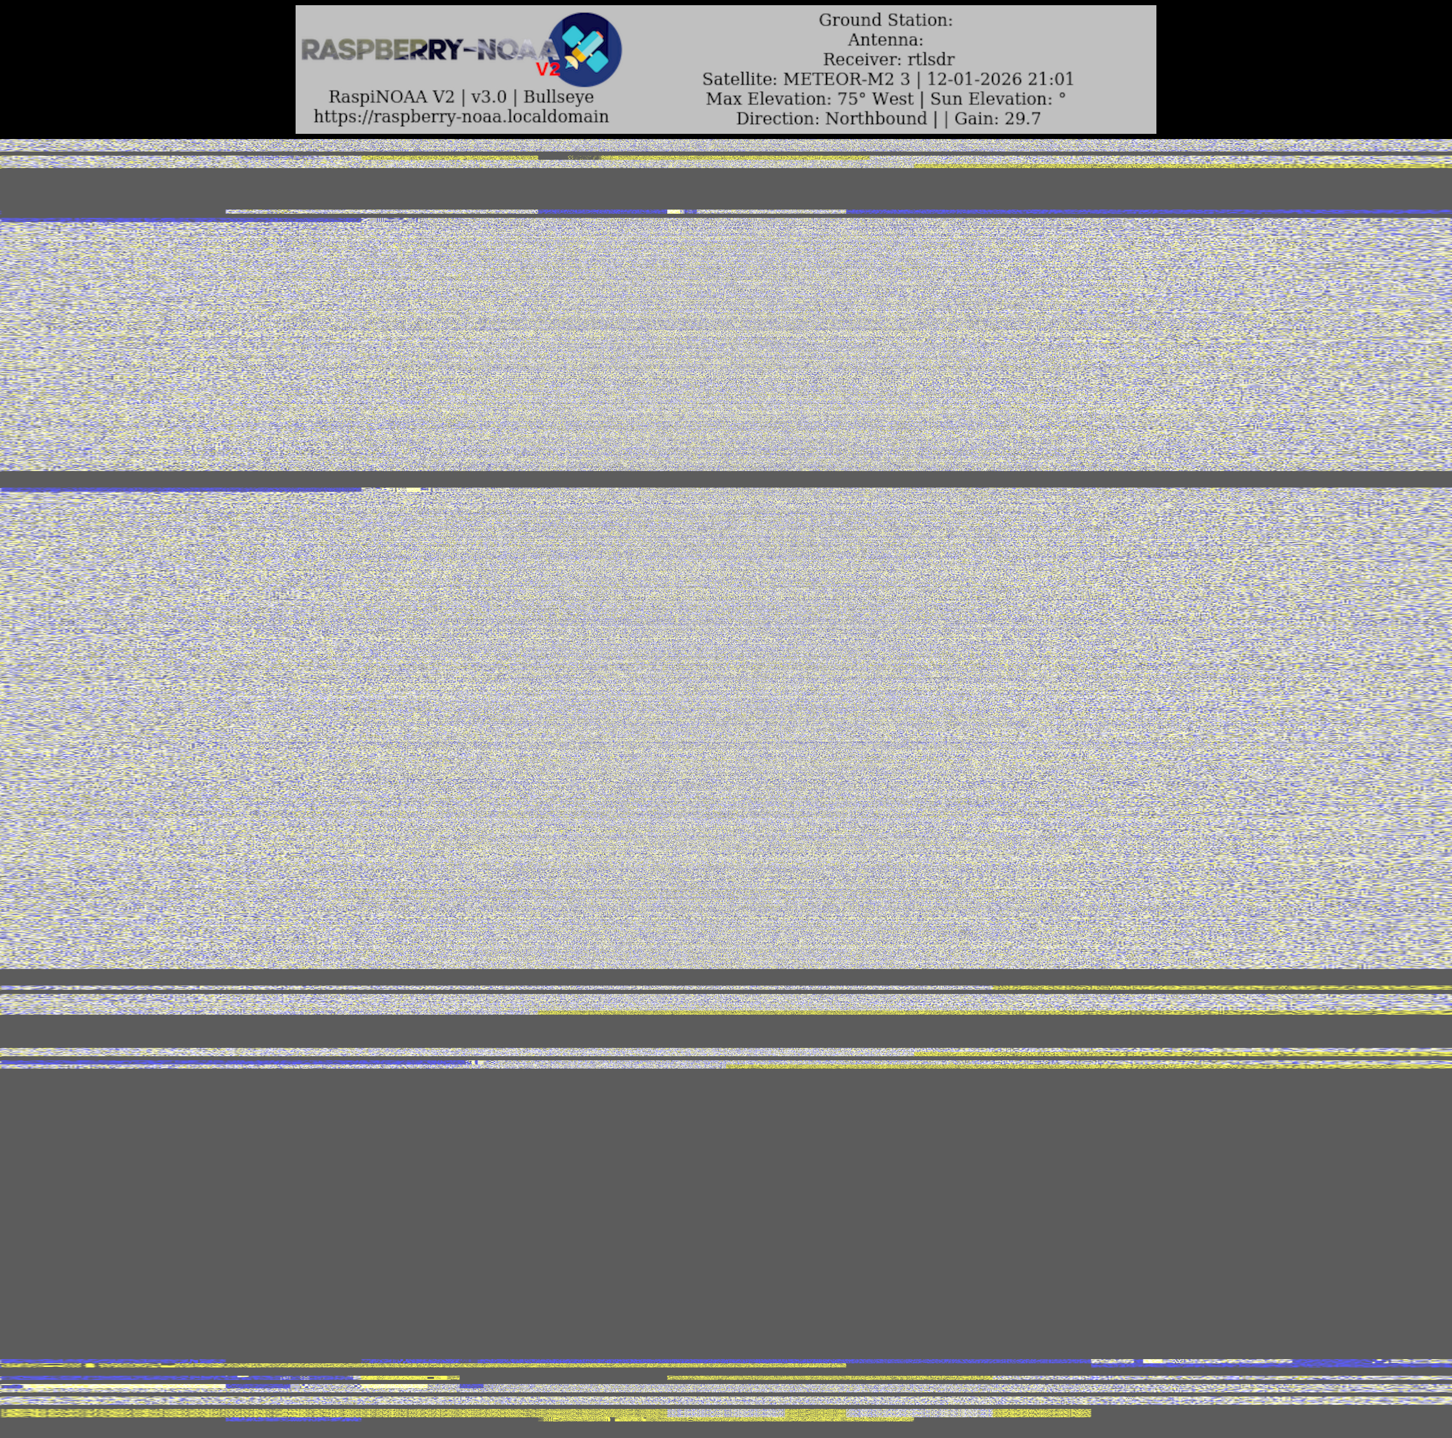
Task: Click the Antenna label
Action: point(885,40)
